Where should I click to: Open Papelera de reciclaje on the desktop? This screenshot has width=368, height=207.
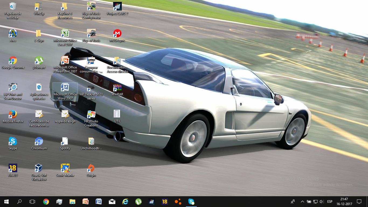(13, 10)
